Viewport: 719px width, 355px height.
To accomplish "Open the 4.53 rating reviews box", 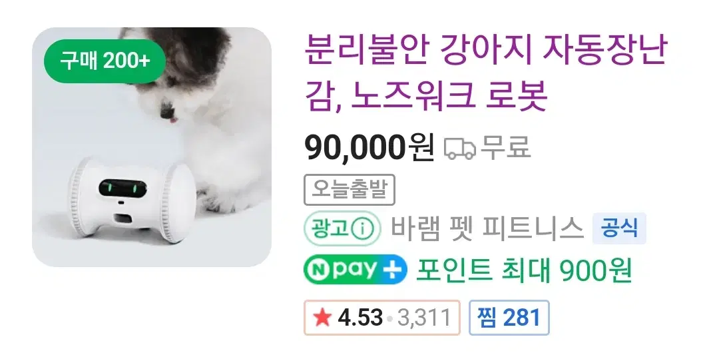I will coord(382,318).
